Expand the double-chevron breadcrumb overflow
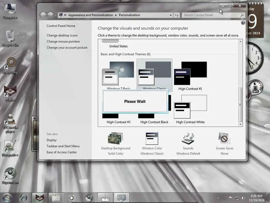 click(65, 15)
